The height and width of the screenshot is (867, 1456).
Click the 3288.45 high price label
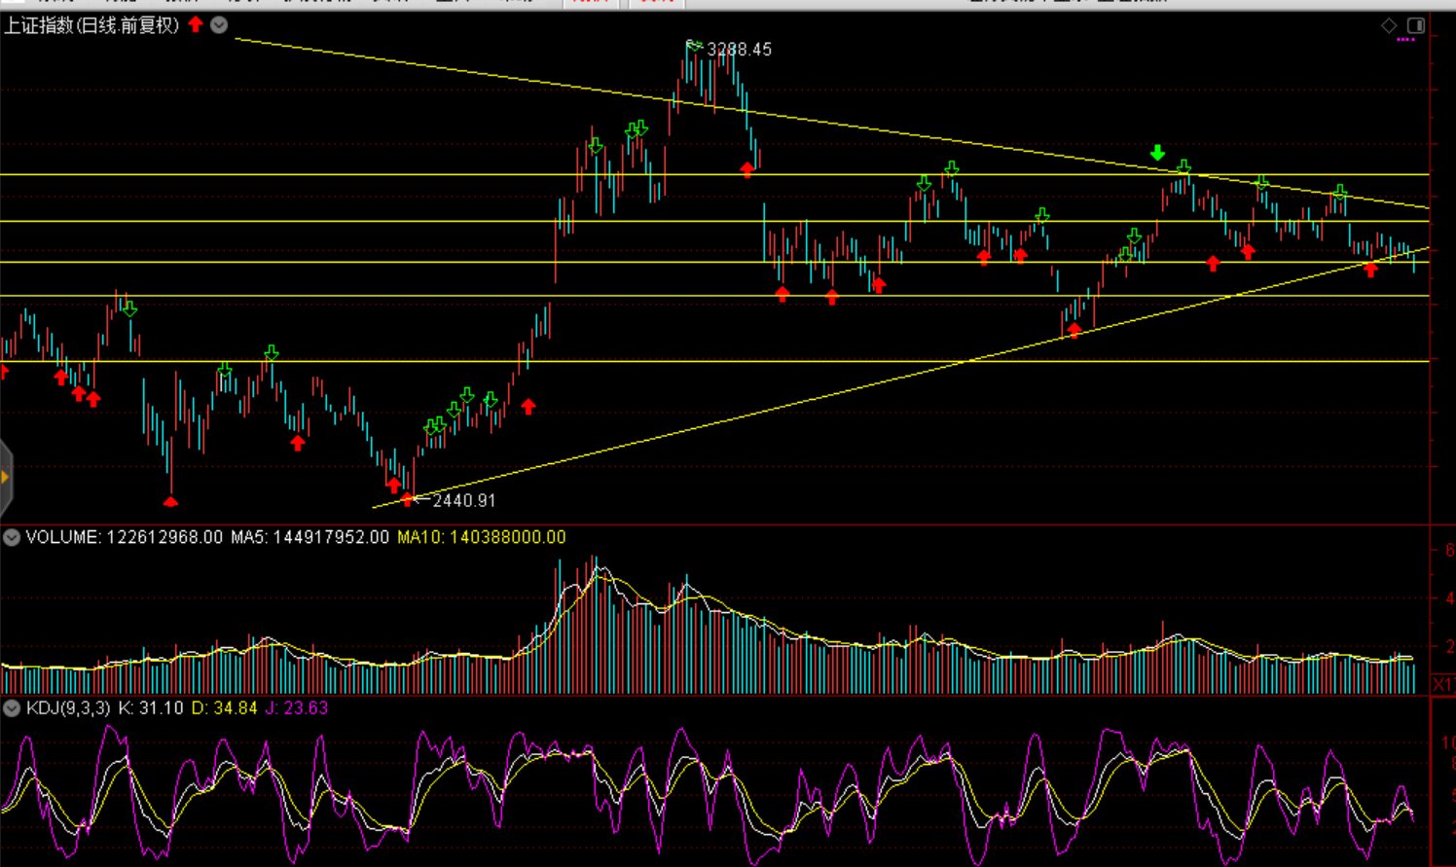[x=739, y=50]
